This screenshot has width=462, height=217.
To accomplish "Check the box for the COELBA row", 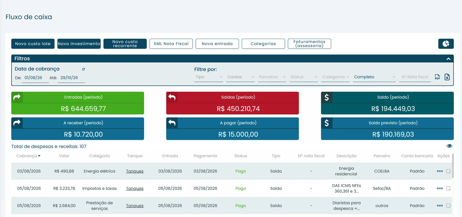I will 448,171.
